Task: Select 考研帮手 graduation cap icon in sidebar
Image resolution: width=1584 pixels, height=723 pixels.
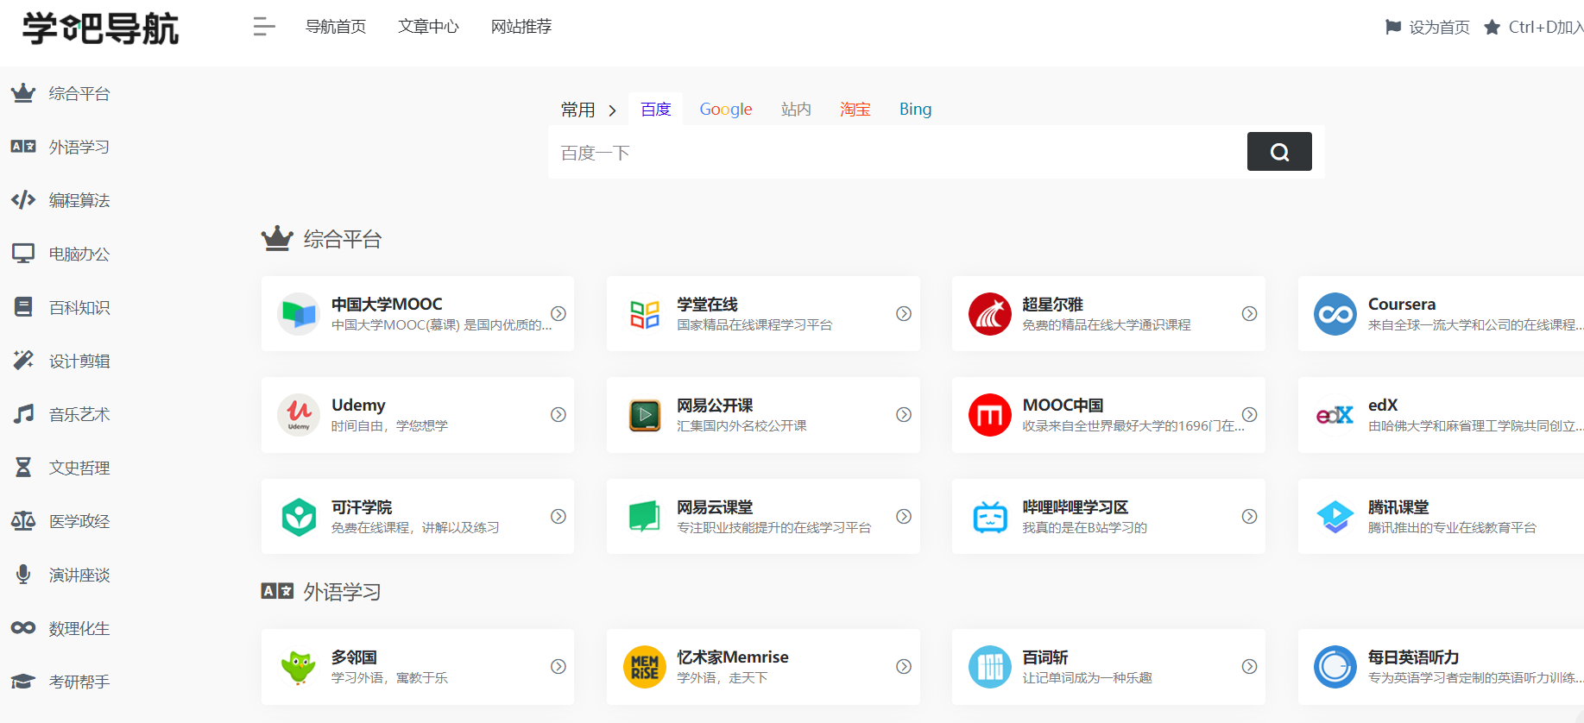Action: (23, 682)
